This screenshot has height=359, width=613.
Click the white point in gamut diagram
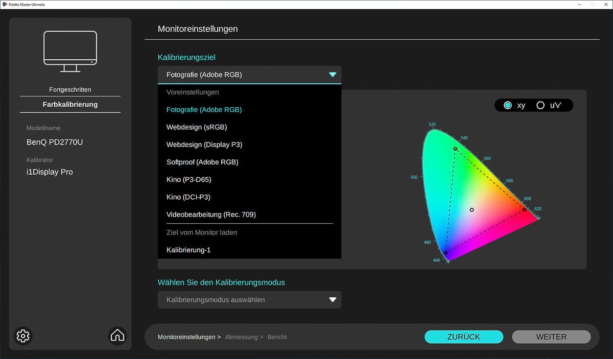tap(471, 210)
